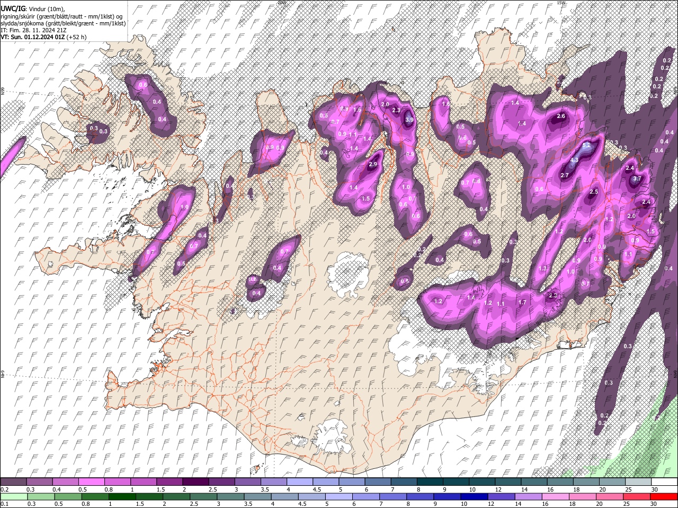
Task: Click the red 30 swatch on lower scale
Action: point(664,497)
